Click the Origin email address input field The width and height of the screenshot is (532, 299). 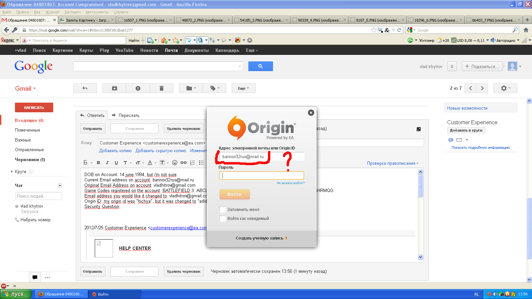click(x=262, y=156)
